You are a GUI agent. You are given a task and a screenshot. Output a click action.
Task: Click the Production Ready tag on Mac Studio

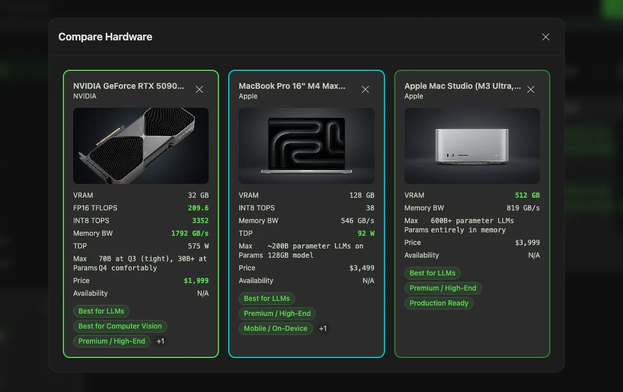click(439, 303)
